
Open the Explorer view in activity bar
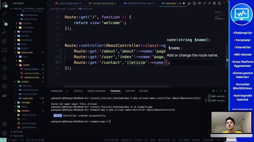(x=4, y=4)
